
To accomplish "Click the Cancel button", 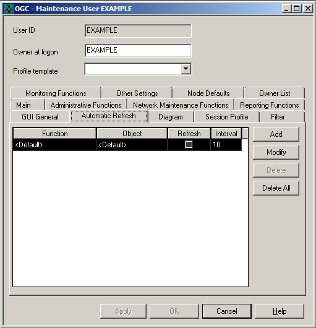I will click(x=227, y=311).
